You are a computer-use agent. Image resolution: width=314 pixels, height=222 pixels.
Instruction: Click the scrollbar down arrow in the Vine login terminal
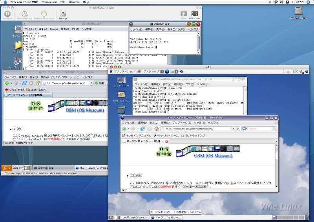point(199,53)
